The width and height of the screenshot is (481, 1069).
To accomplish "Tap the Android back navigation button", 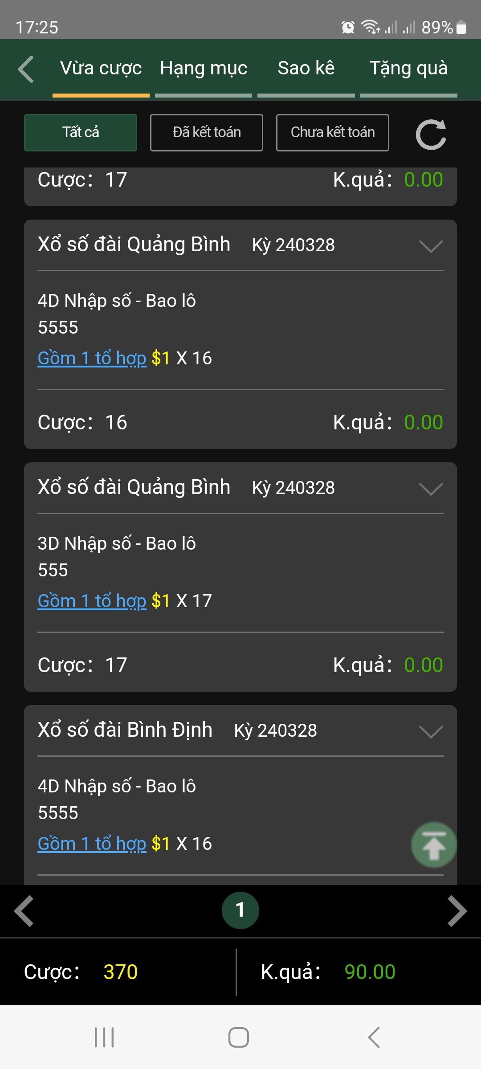I will pos(374,1037).
